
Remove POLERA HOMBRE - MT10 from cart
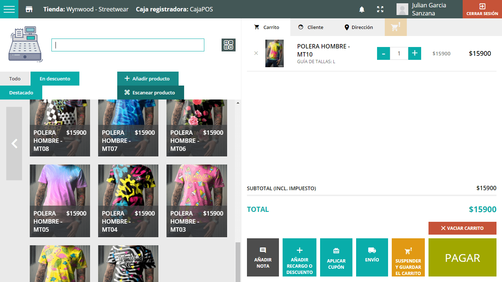coord(256,53)
